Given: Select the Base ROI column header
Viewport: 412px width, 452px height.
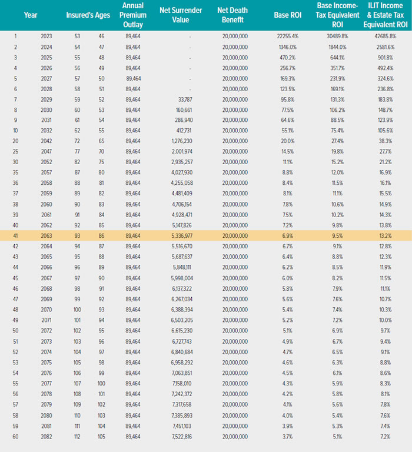Looking at the screenshot, I should tap(287, 15).
